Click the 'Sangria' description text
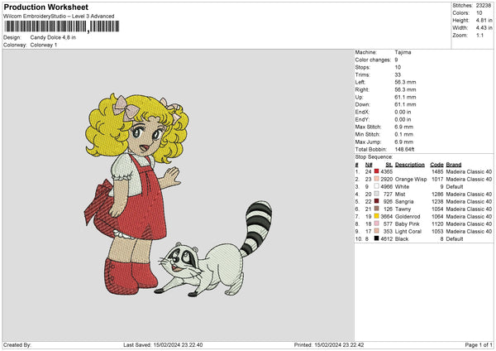Viewport: 496px width, 351px height. 404,201
